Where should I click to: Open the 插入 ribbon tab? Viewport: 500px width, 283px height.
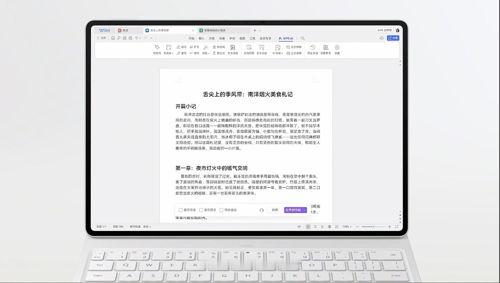tap(201, 38)
